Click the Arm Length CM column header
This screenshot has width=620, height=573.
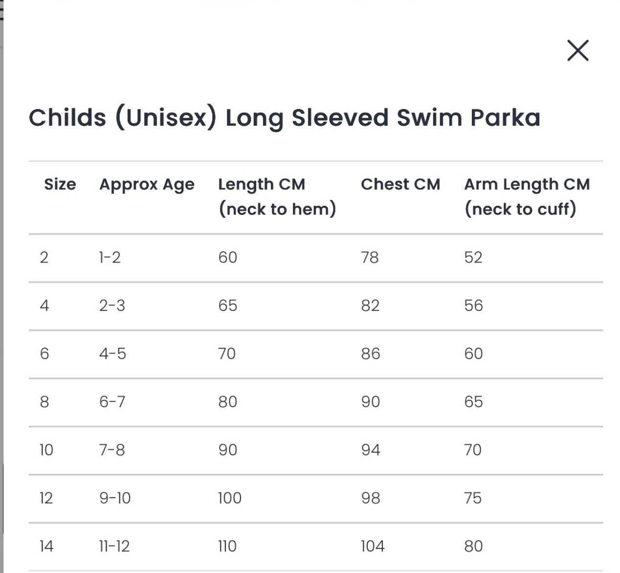coord(527,197)
